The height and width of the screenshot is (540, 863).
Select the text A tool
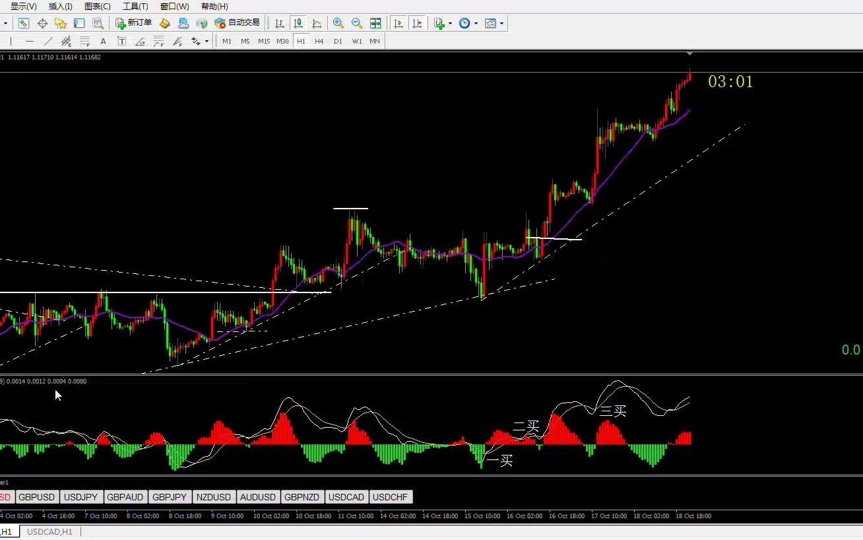[103, 42]
